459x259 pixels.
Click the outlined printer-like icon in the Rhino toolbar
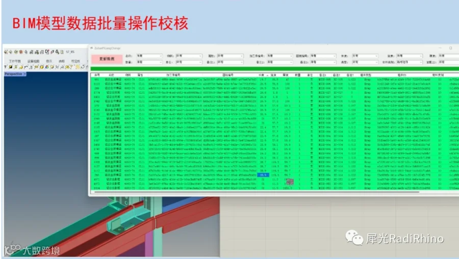pos(42,52)
